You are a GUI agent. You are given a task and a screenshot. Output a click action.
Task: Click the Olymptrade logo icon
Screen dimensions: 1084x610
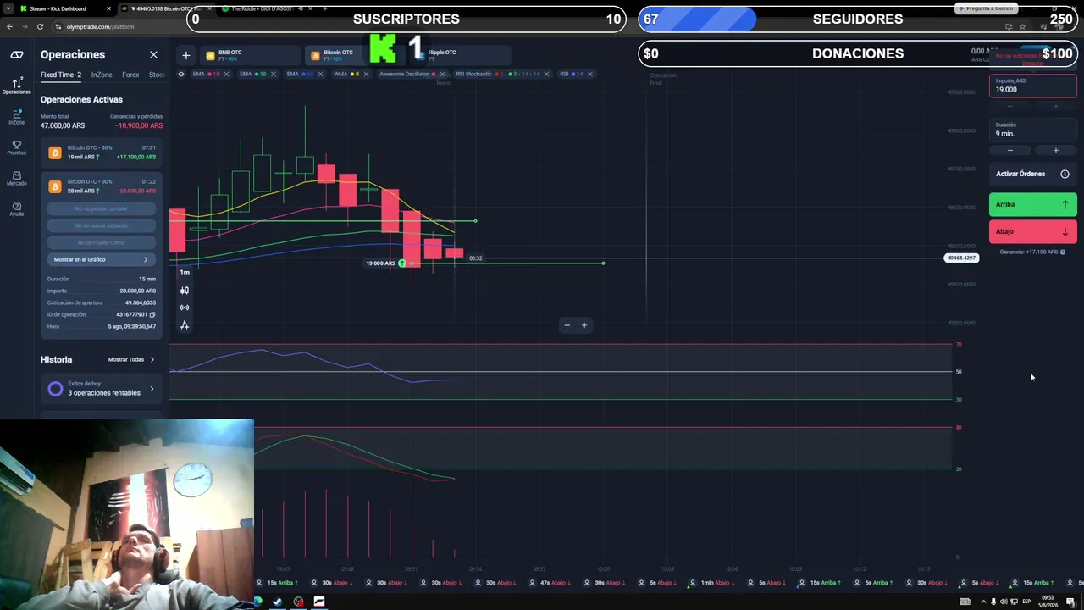point(17,55)
